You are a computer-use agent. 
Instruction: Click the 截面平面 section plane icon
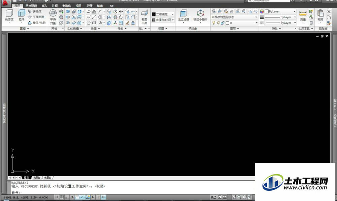144,17
